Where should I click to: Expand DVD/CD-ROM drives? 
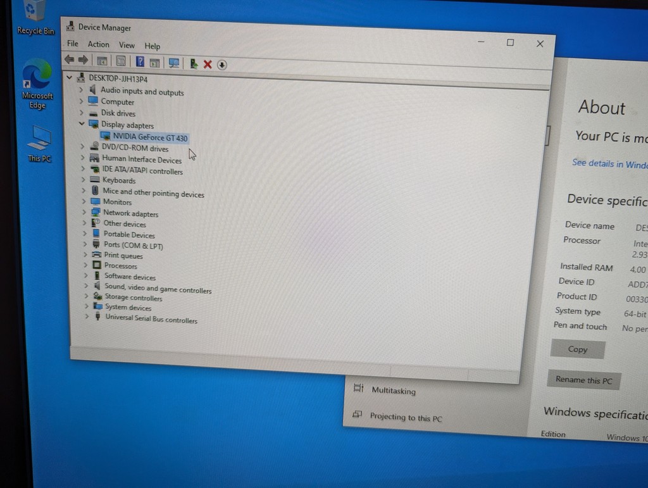click(x=82, y=146)
